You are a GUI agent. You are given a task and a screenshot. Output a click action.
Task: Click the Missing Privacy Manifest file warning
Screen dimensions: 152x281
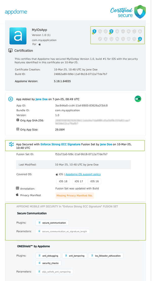tap(75, 195)
